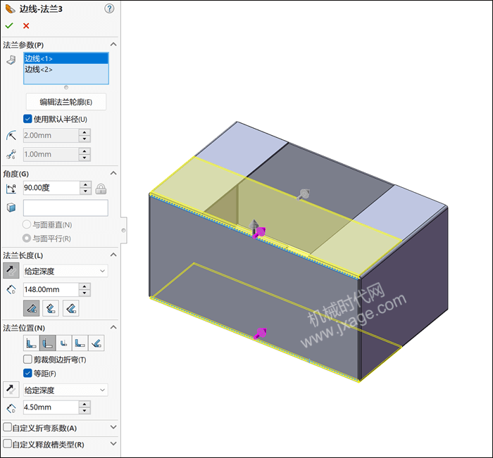This screenshot has width=493, height=458.
Task: Uncheck the 等距(F) checkbox
Action: [x=27, y=373]
